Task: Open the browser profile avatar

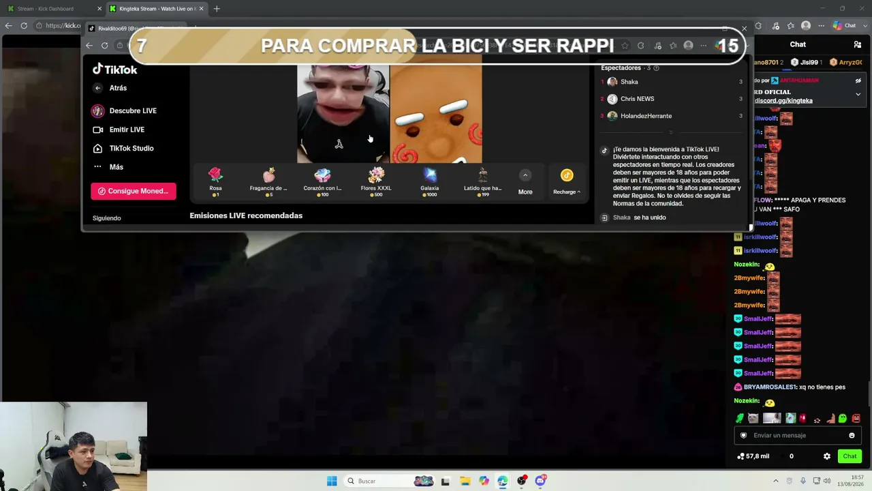Action: pyautogui.click(x=806, y=26)
